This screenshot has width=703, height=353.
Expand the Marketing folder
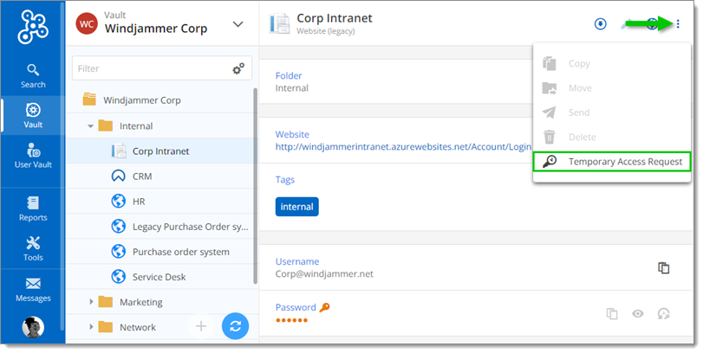[91, 302]
